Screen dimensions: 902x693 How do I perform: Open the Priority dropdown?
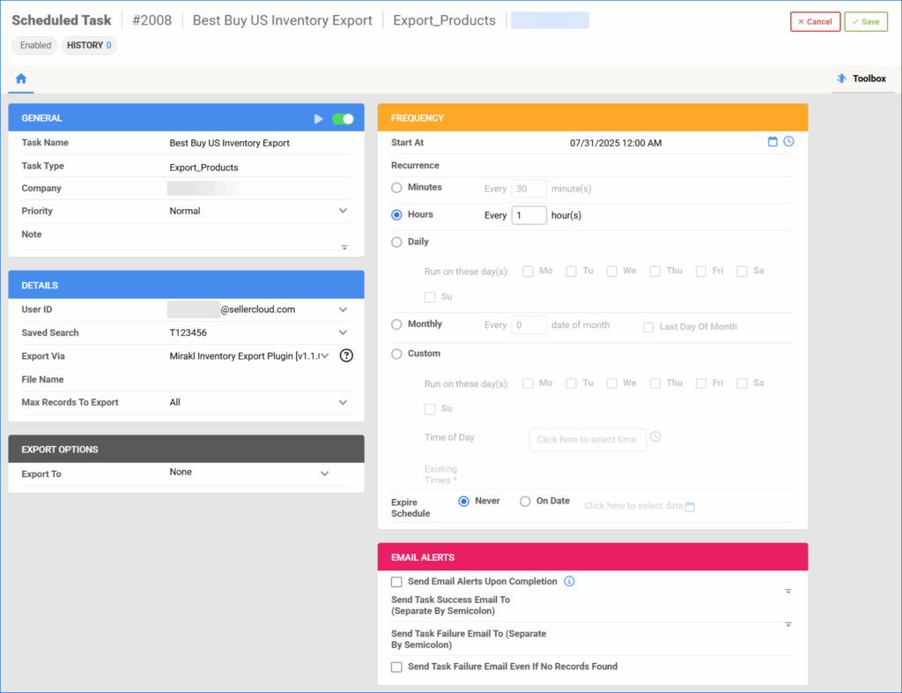(344, 211)
